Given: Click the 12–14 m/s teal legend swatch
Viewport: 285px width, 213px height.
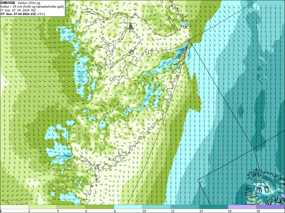Looking at the screenshot, I should (x=185, y=207).
